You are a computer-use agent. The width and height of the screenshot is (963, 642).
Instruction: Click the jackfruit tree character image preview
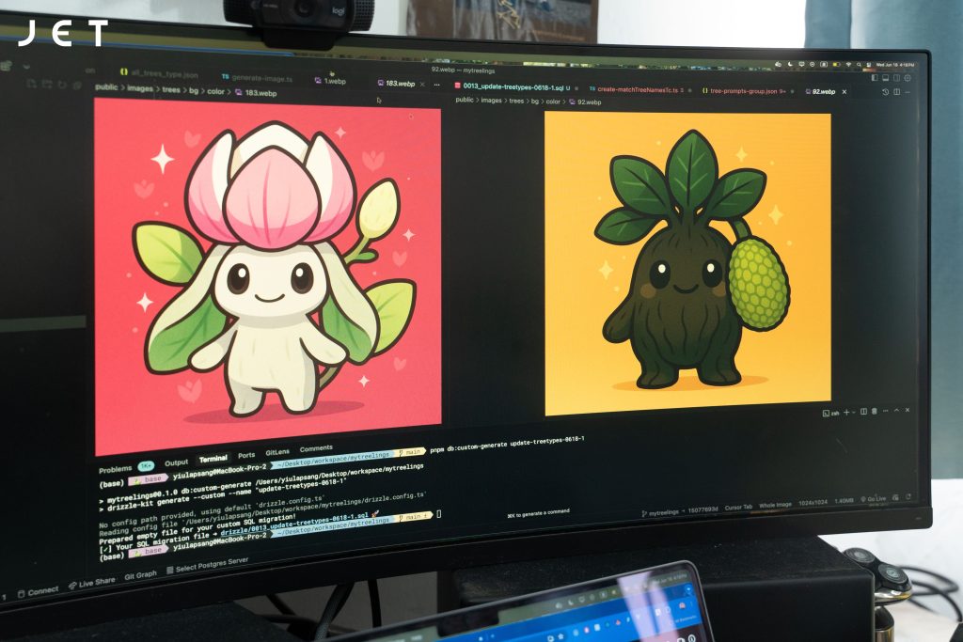coord(687,264)
